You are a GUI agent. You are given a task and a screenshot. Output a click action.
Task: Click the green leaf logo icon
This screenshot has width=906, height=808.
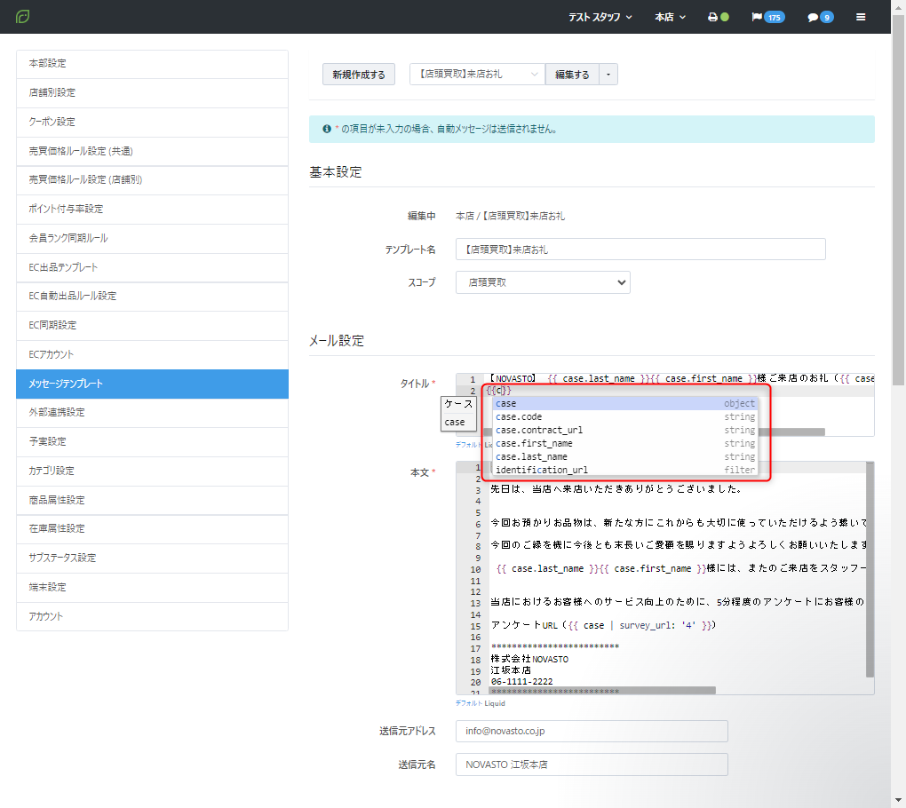click(22, 17)
